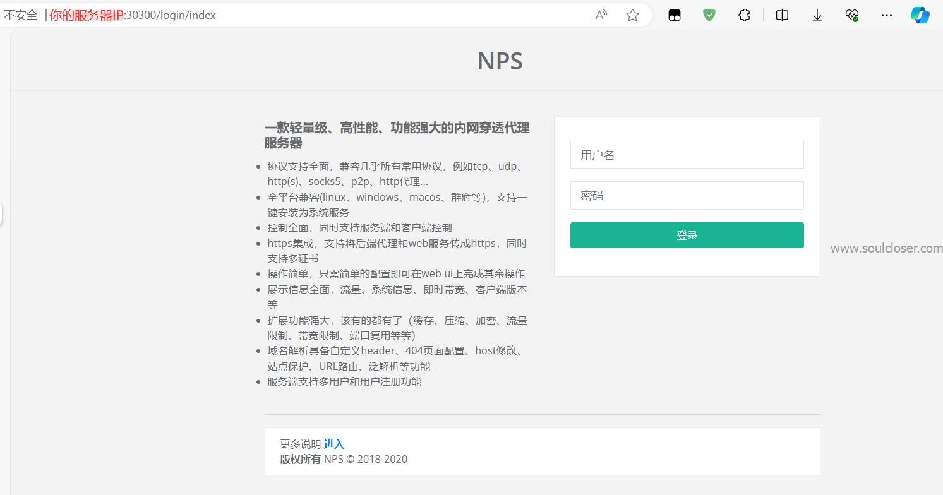Toggle split screen view
This screenshot has width=943, height=495.
(781, 15)
